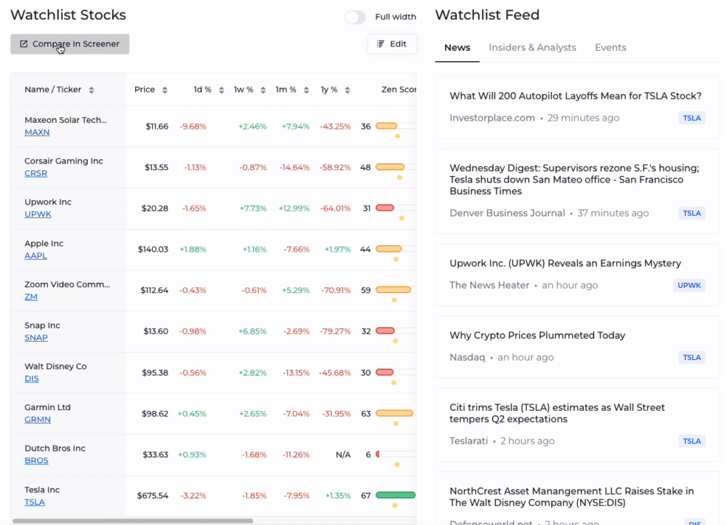Open the BROS ticker link

tap(36, 460)
